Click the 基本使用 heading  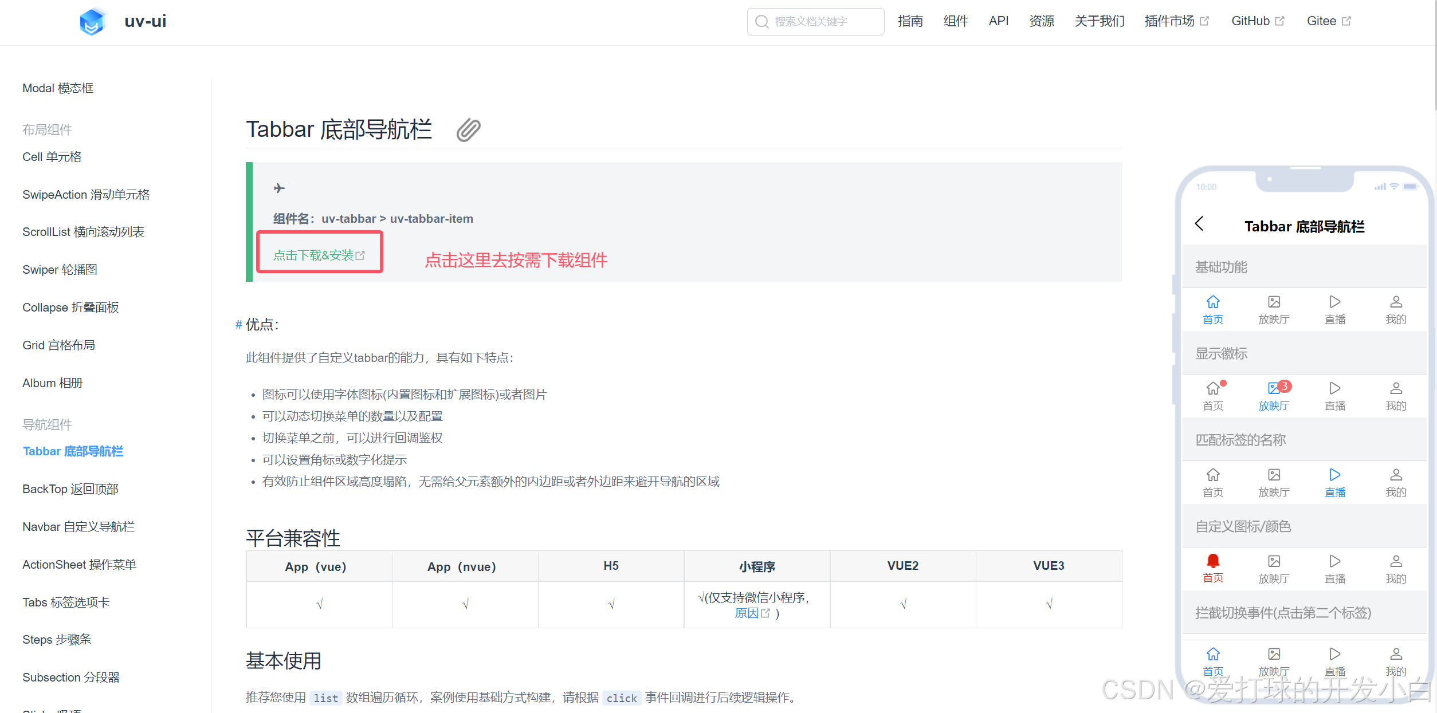pyautogui.click(x=284, y=661)
